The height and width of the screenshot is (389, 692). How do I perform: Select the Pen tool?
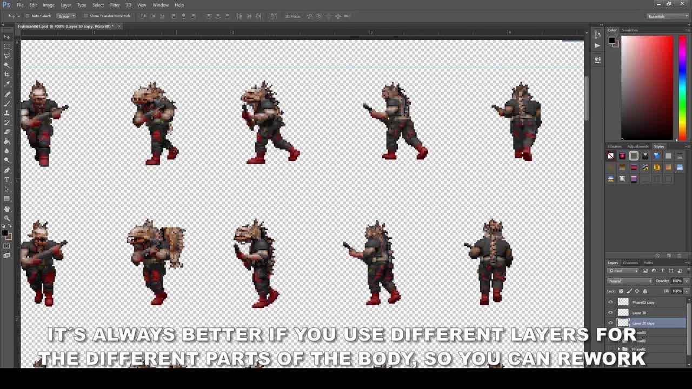point(7,170)
